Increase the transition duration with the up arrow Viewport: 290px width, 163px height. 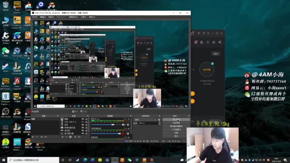pos(159,122)
